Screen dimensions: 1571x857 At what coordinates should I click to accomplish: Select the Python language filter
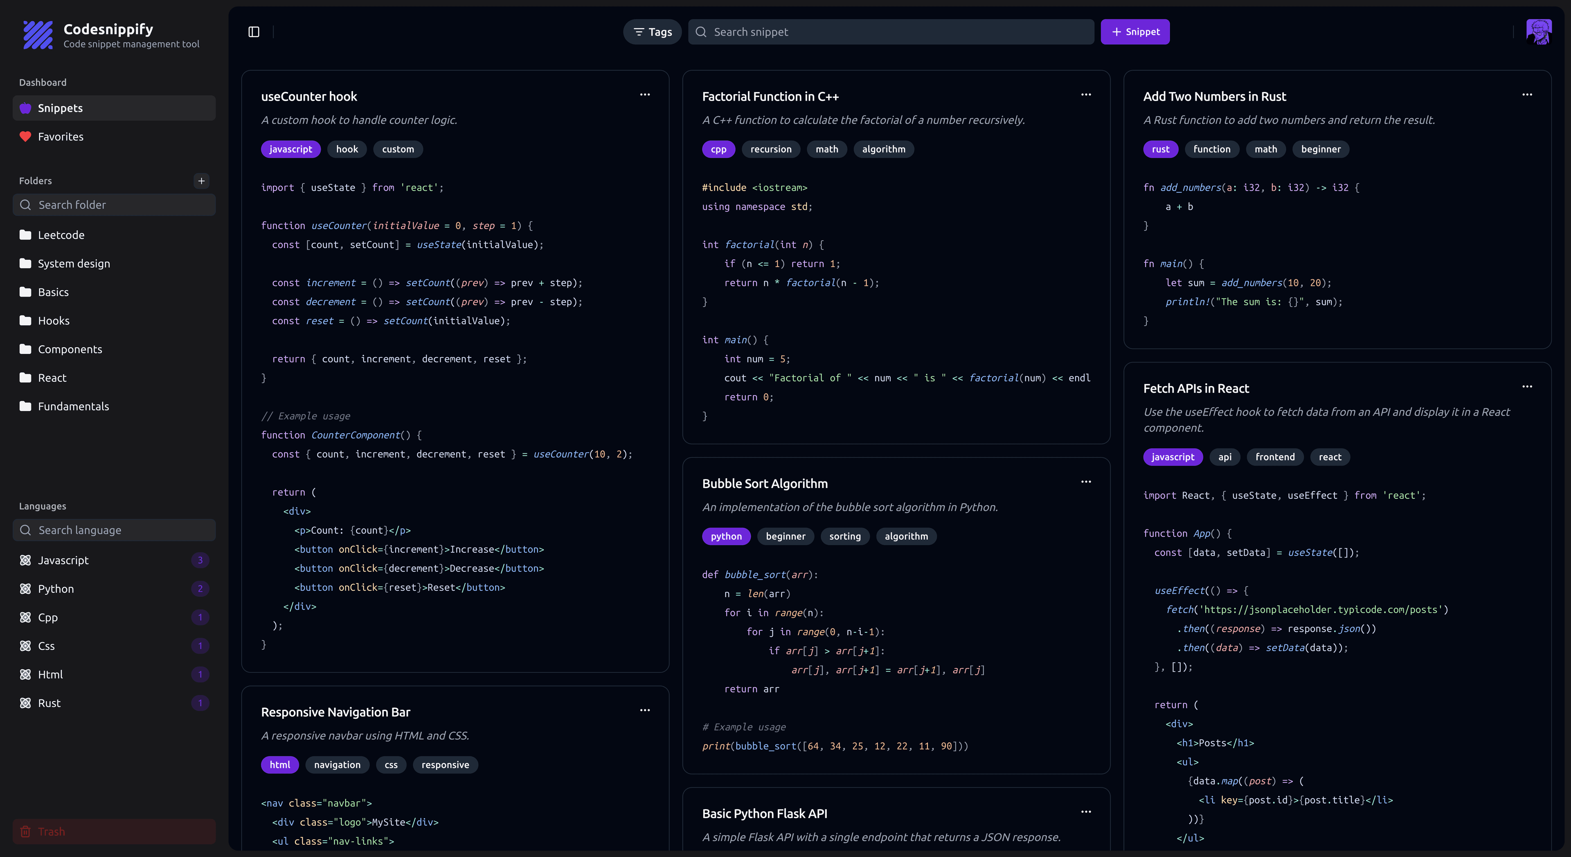(x=57, y=589)
